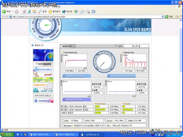Select the WAN TEST tab
The image size is (183, 137).
67,46
